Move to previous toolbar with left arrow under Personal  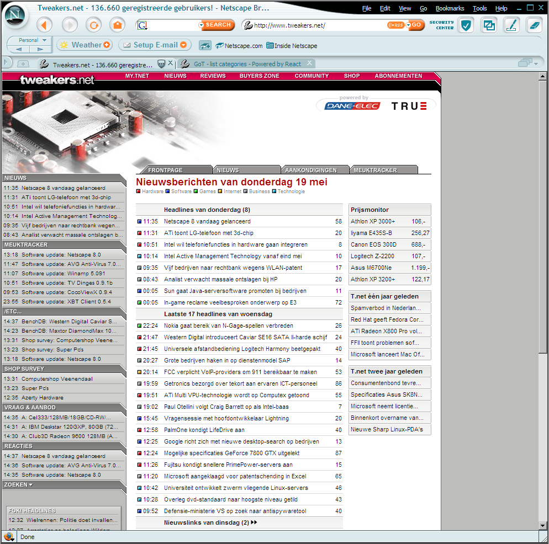point(19,49)
